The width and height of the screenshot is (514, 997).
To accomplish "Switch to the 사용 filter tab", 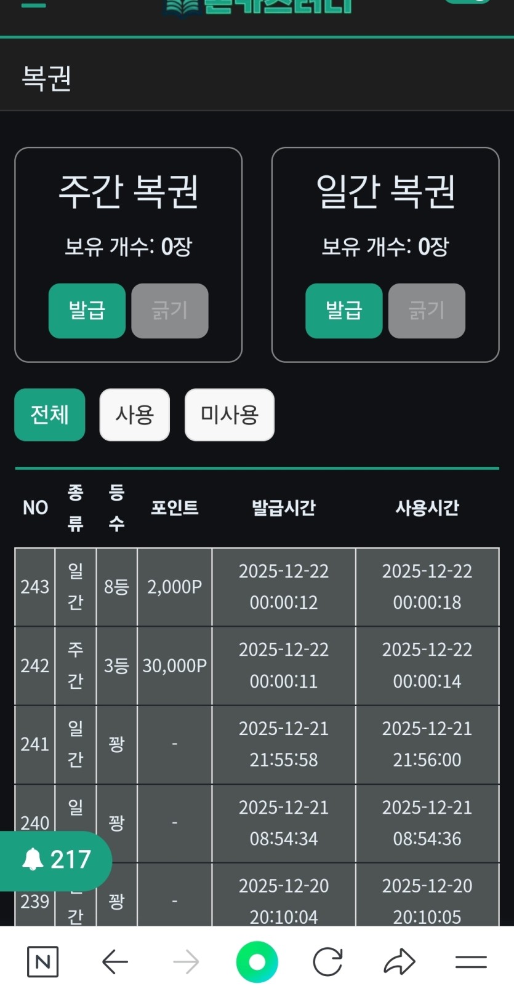I will [134, 415].
